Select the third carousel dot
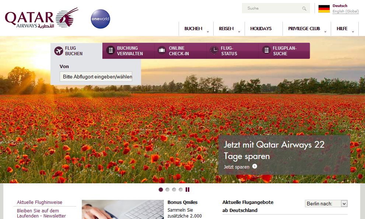The height and width of the screenshot is (219, 365). point(174,190)
